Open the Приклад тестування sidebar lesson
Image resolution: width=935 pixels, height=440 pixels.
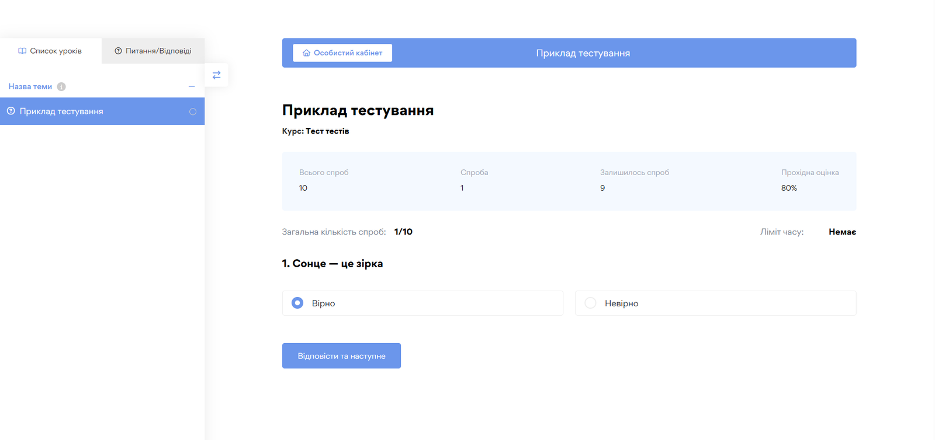pyautogui.click(x=61, y=111)
